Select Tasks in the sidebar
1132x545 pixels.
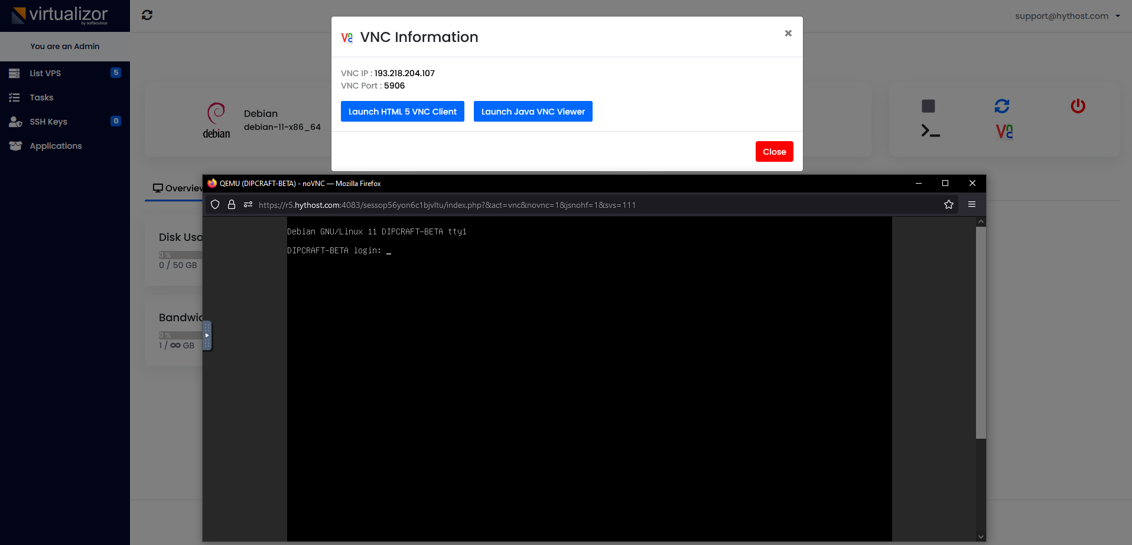[41, 97]
